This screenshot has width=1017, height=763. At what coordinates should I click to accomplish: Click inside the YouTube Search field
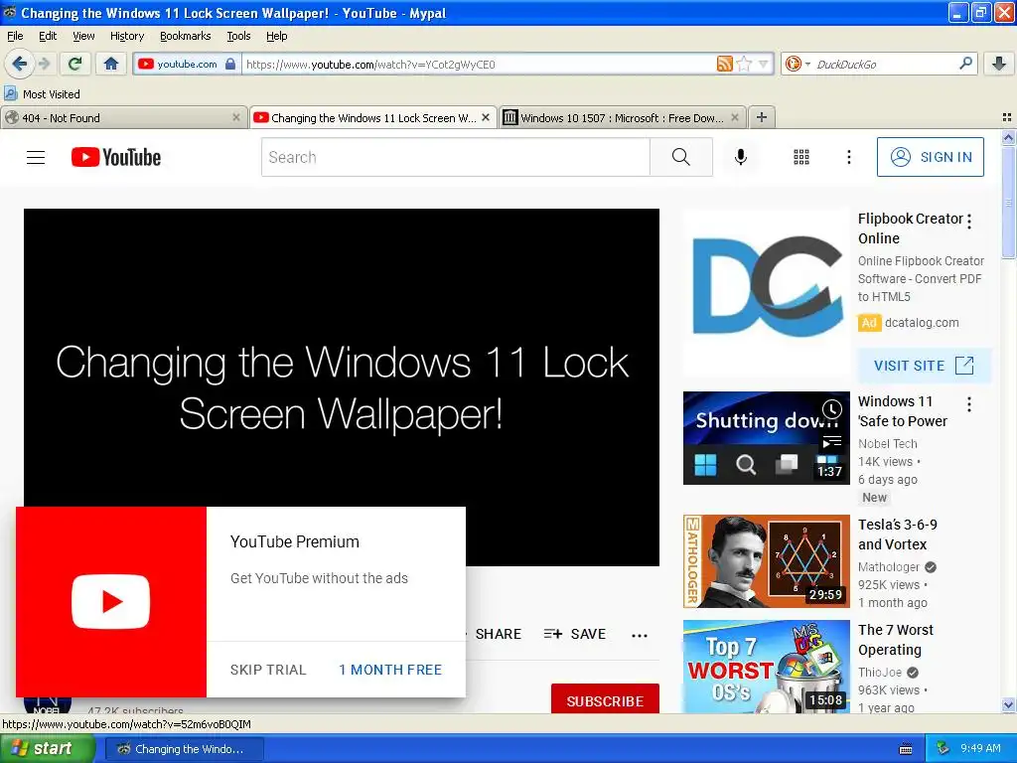[x=455, y=157]
